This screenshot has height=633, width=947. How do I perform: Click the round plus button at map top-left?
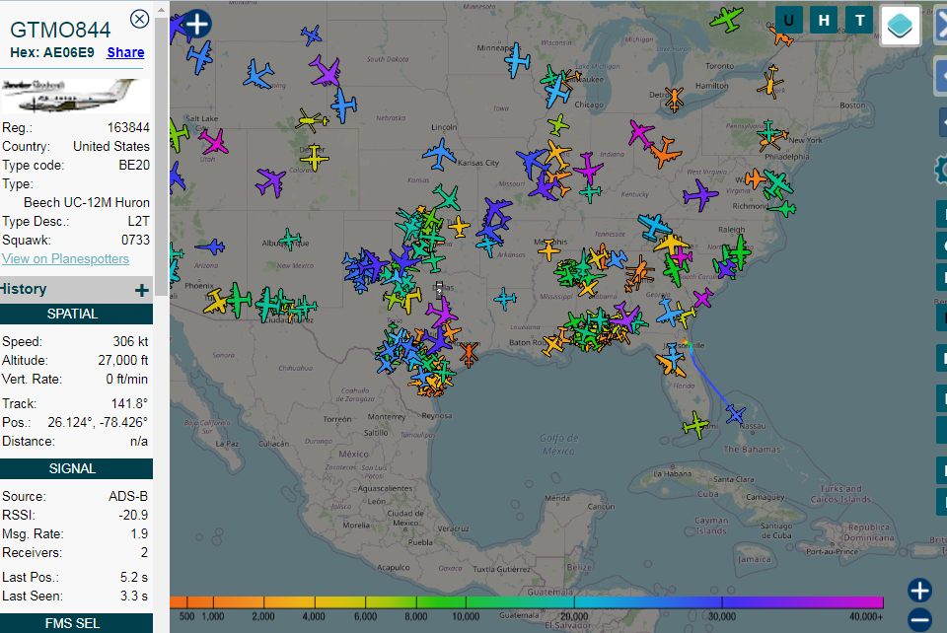[197, 24]
